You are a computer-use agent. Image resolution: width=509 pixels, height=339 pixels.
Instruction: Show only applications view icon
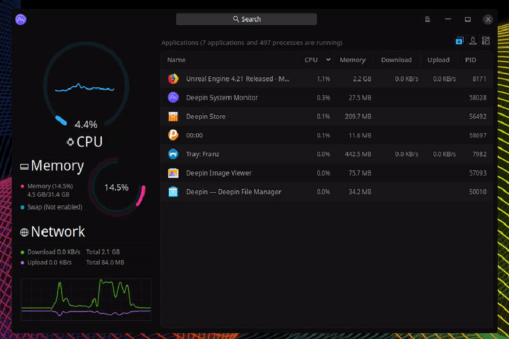pos(459,41)
